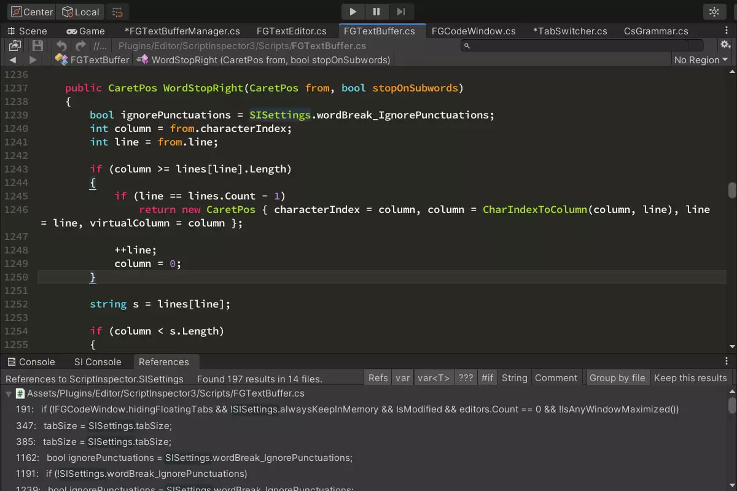Click the Save script icon

point(37,44)
